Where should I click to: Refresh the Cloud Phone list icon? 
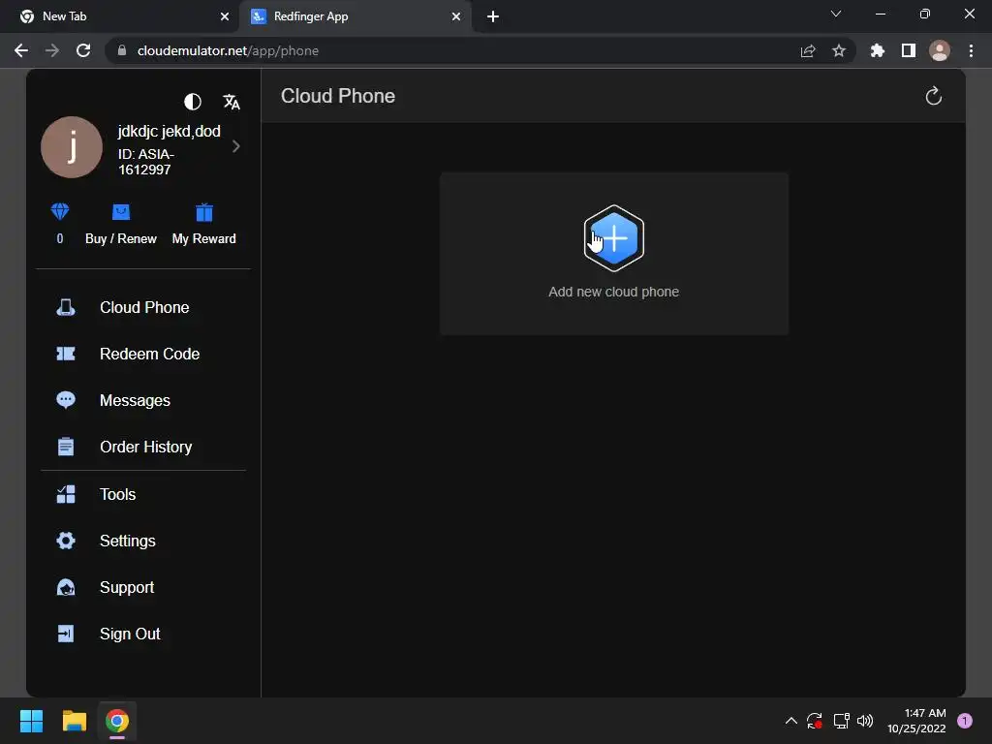[x=933, y=96]
